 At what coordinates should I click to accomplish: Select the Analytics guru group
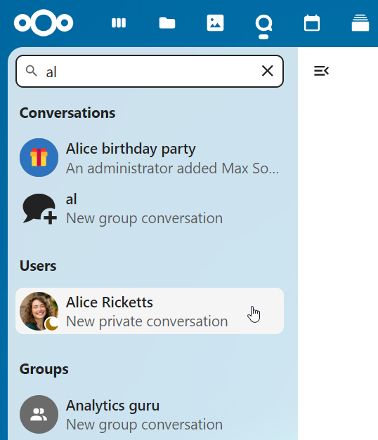[150, 415]
